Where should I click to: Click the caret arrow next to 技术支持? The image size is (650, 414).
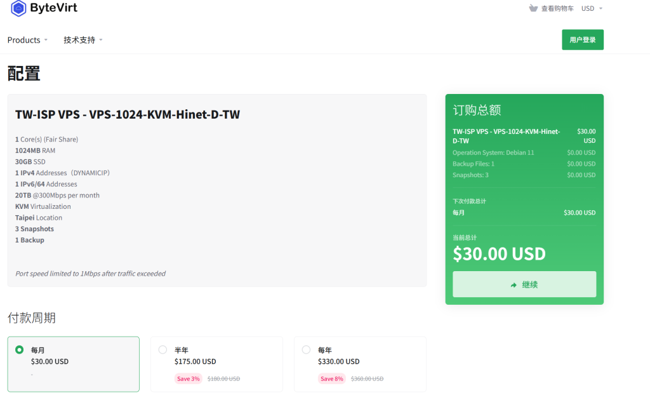coord(100,40)
